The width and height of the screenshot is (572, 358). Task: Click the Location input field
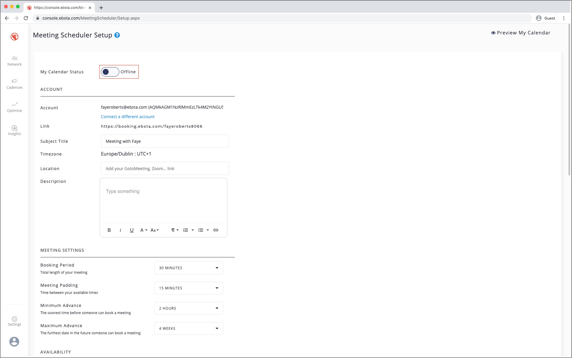[165, 168]
